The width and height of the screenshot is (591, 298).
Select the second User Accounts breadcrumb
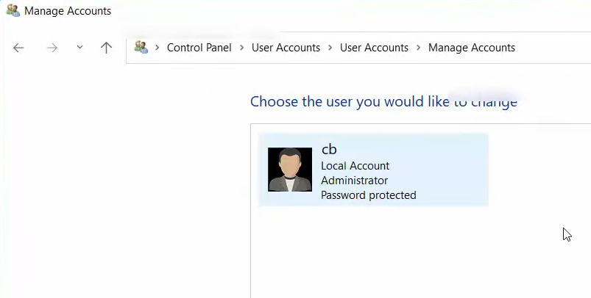(x=374, y=48)
